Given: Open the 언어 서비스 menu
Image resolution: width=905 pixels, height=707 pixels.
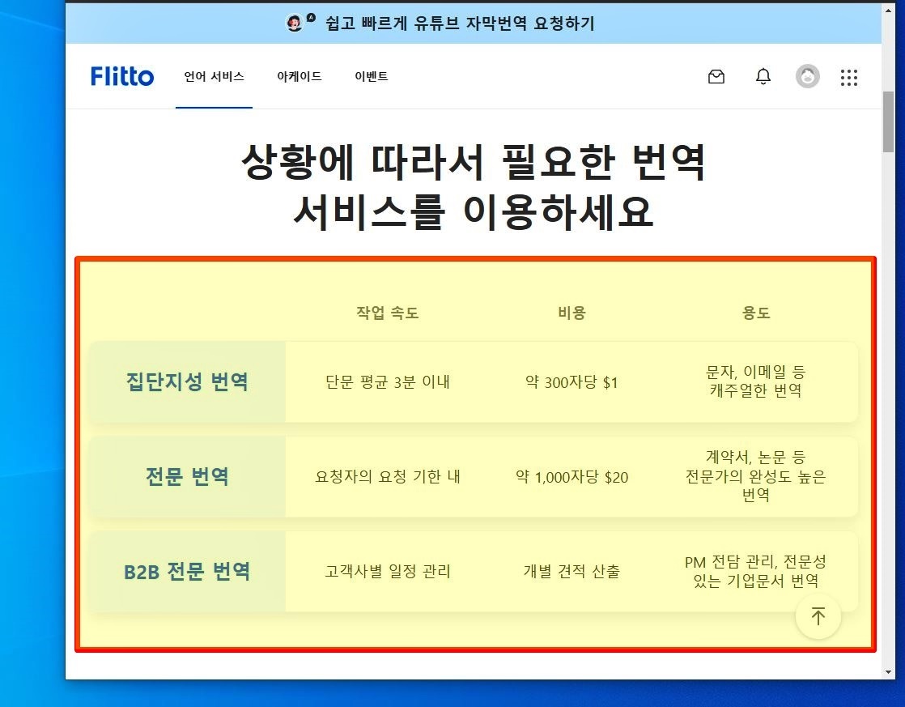Looking at the screenshot, I should pos(215,76).
